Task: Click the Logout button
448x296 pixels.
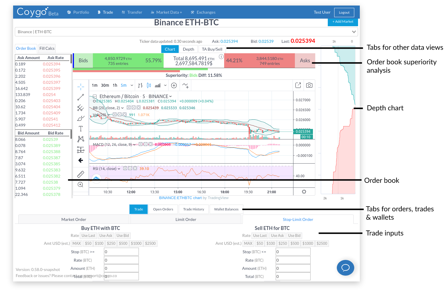Action: tap(344, 13)
